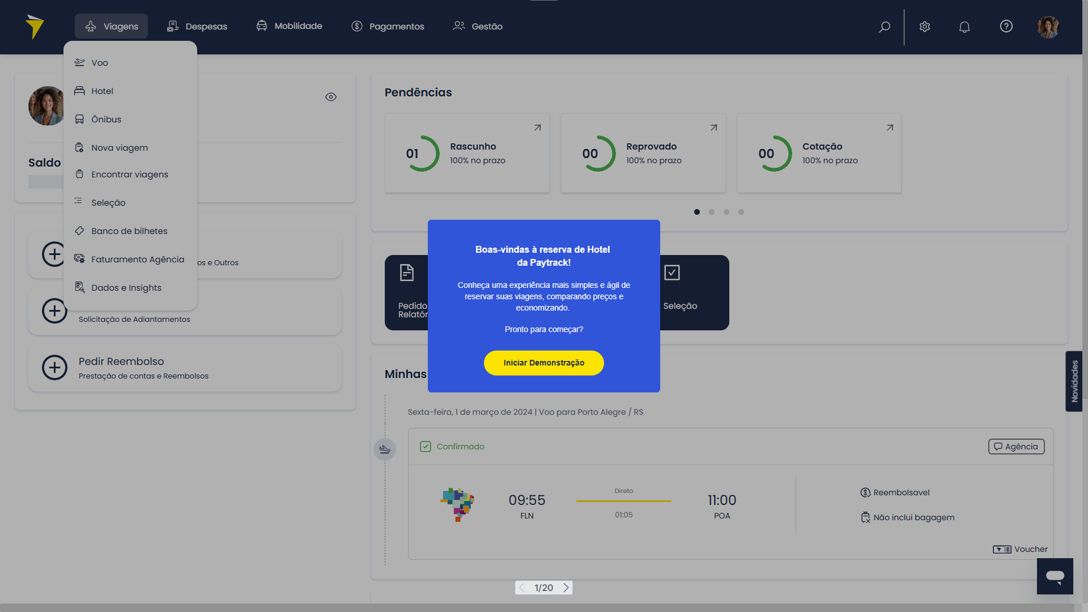This screenshot has width=1088, height=612.
Task: Open notifications bell icon
Action: coord(964,27)
